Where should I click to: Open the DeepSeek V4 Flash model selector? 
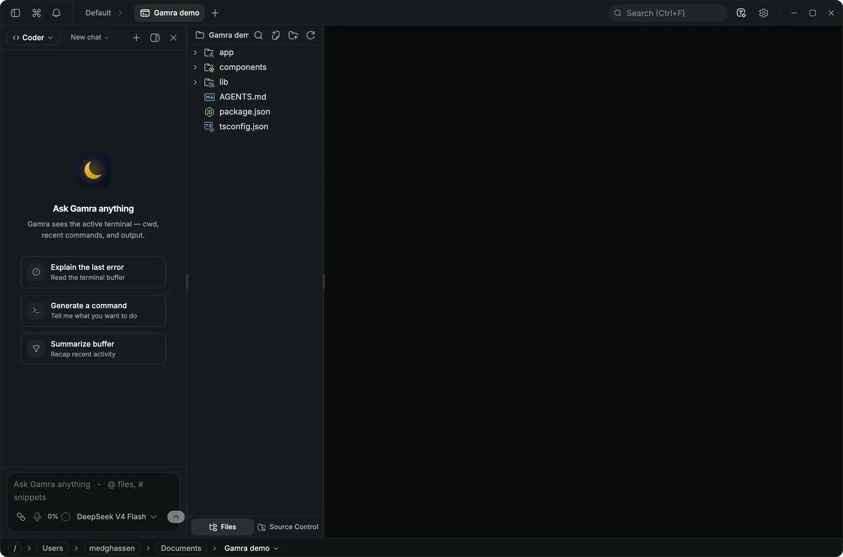tap(117, 517)
